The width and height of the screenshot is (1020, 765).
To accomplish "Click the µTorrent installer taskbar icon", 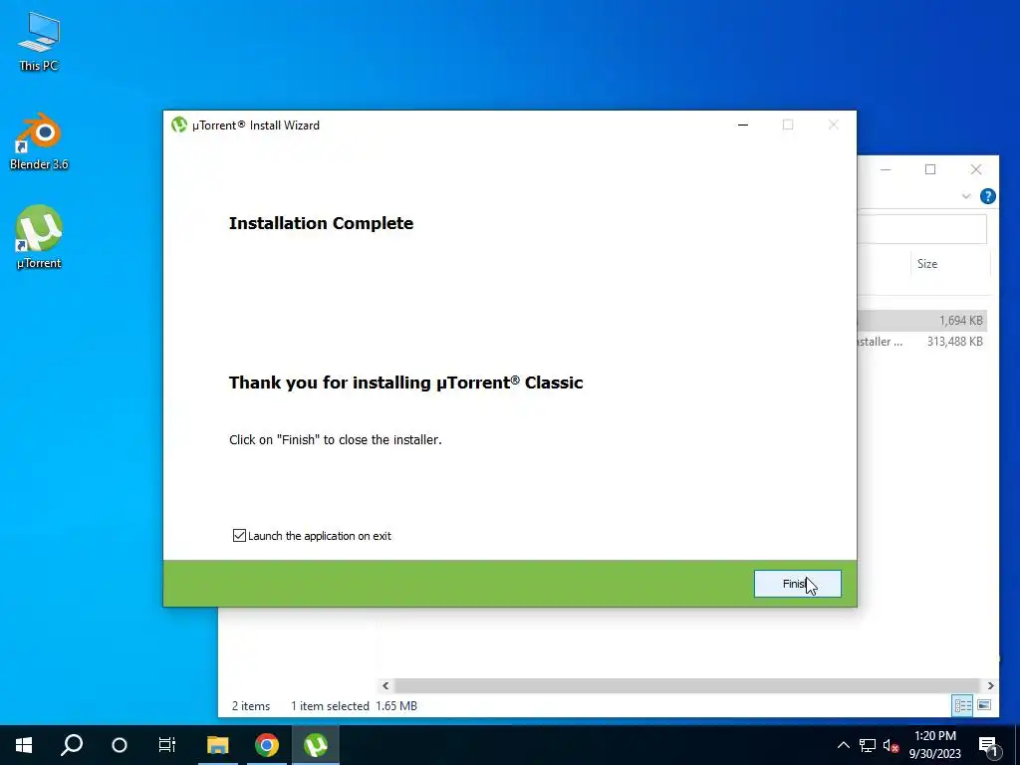I will [316, 745].
